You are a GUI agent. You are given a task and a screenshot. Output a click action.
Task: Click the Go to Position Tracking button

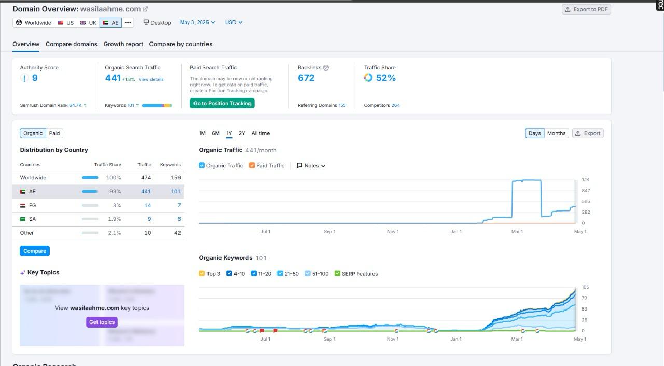[222, 104]
